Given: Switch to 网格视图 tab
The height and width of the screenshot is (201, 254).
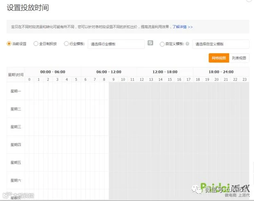Looking at the screenshot, I should tap(219, 58).
